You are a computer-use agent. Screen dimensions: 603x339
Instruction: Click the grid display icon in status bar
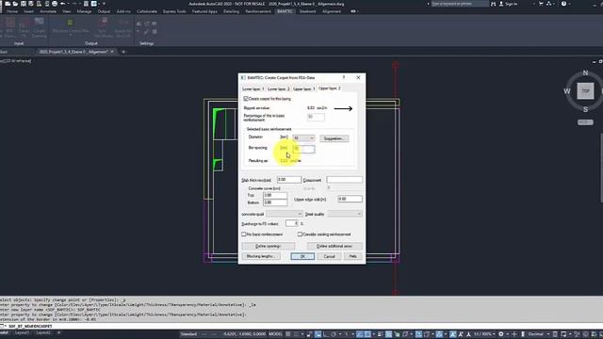pyautogui.click(x=288, y=334)
